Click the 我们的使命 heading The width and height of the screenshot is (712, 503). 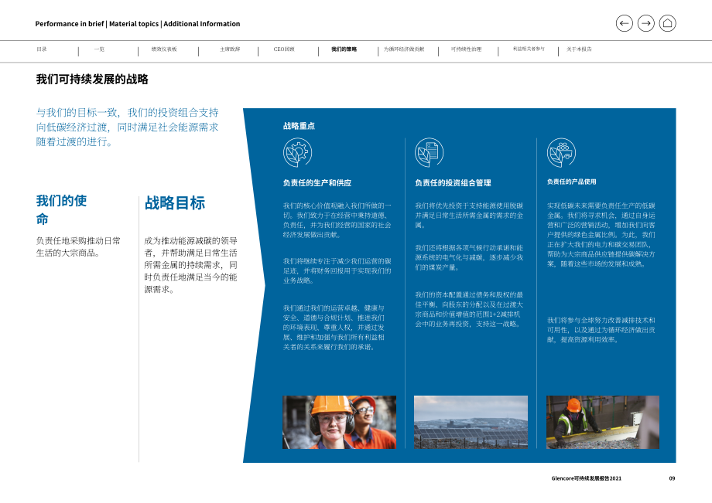[61, 209]
